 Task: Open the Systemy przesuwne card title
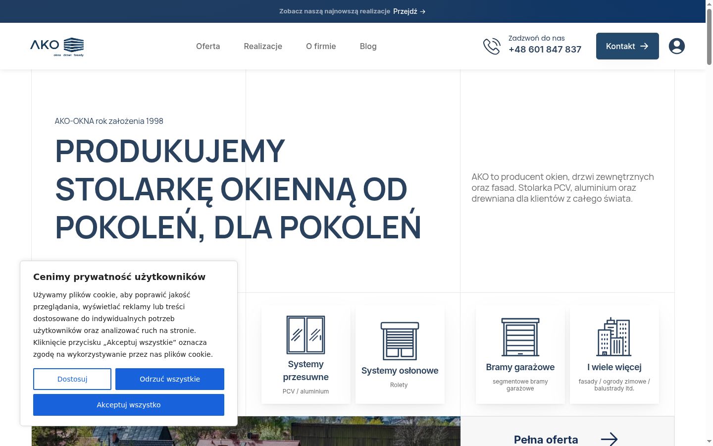point(306,371)
